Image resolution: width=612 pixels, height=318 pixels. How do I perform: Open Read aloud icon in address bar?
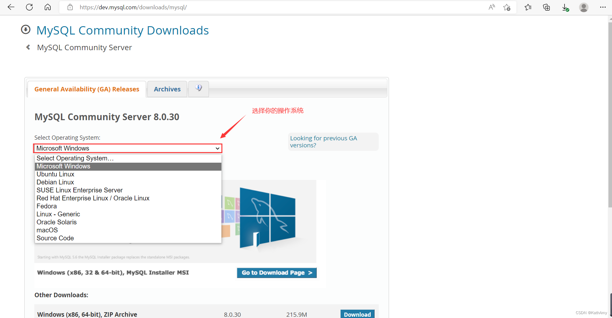(x=492, y=7)
